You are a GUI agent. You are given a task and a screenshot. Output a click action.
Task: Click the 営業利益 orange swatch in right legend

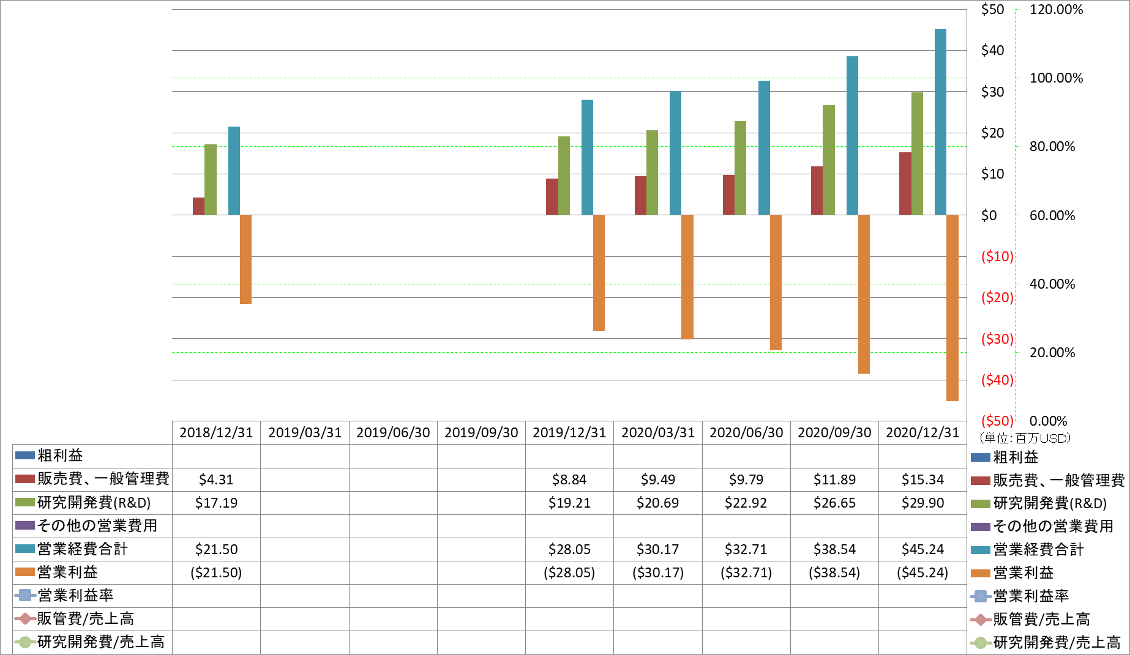coord(981,574)
